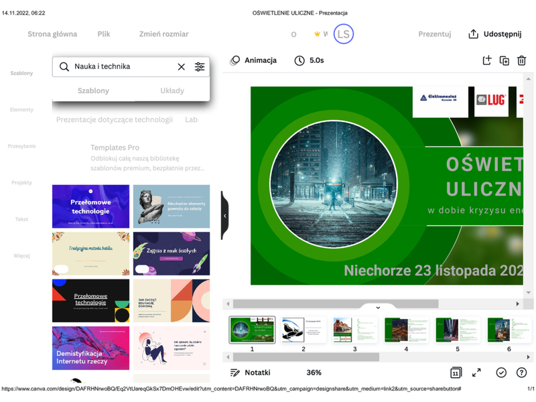Click the Udostępnij share button
This screenshot has width=536, height=402.
[x=494, y=34]
